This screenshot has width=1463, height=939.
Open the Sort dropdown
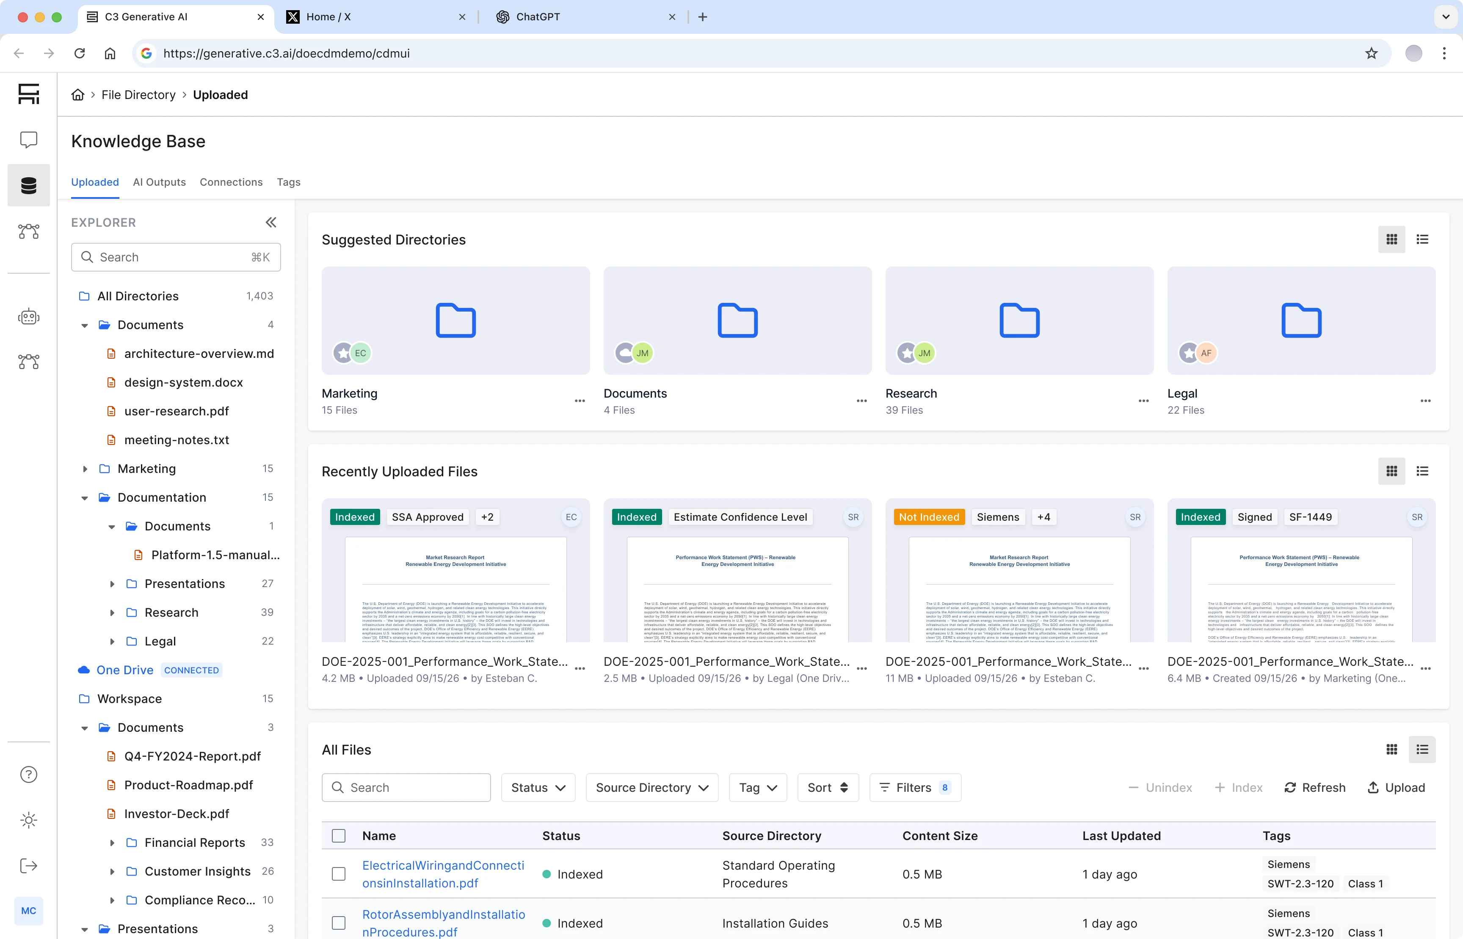pos(828,788)
